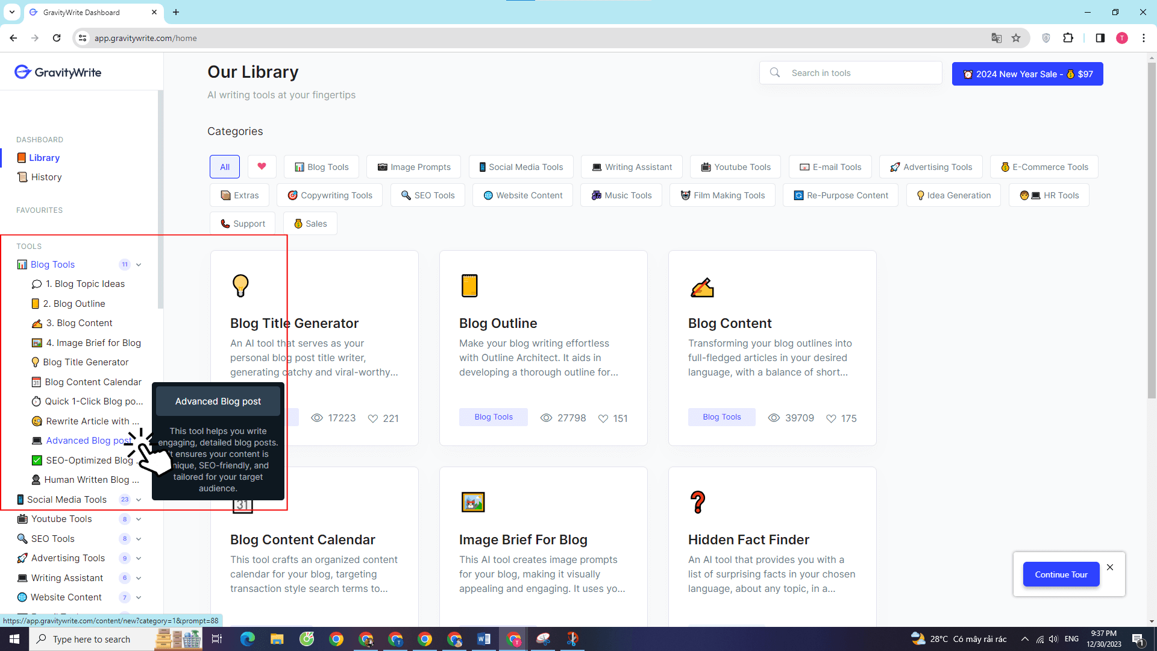Image resolution: width=1157 pixels, height=651 pixels.
Task: Select the Writing Assistant icon in the sidebar
Action: 22,577
